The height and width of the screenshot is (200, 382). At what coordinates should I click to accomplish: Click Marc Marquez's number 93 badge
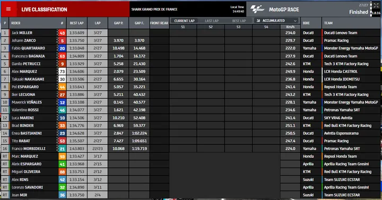coord(62,157)
